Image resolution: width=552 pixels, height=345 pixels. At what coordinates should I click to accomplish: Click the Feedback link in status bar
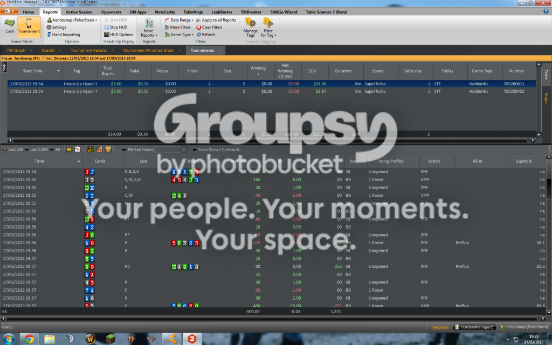click(x=440, y=327)
